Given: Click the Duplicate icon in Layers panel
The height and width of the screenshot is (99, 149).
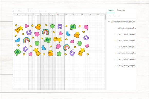Looking at the screenshot, I should click(114, 16).
